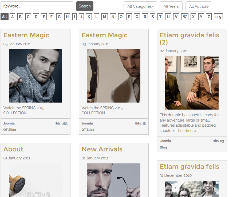Screen dimensions: 229x197
Task: Filter articles by letter Q
Action: 137,17
